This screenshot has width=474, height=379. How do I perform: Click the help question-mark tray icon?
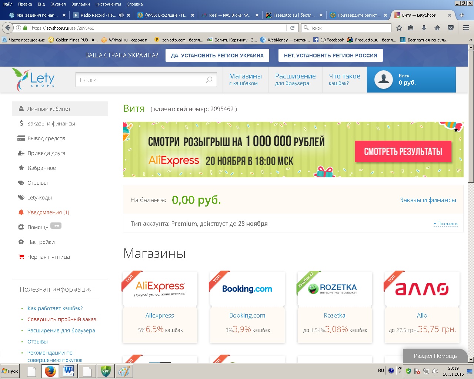391,370
